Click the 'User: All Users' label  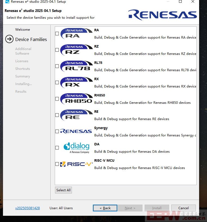(x=61, y=208)
